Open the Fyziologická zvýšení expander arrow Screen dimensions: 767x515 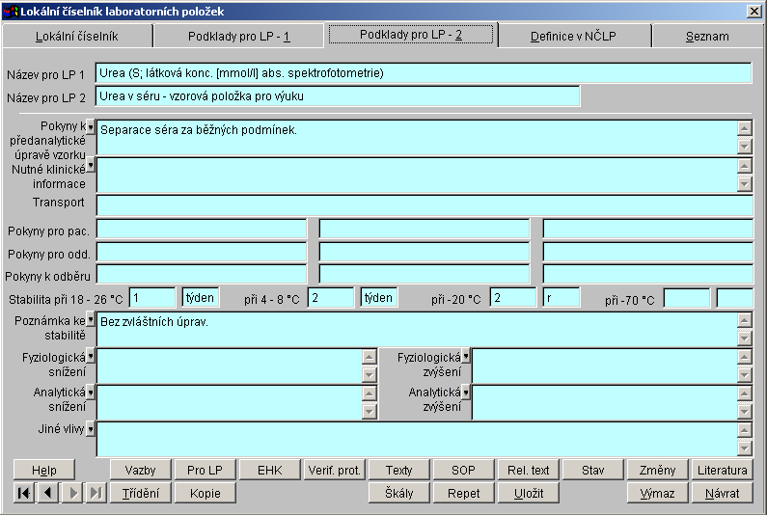[466, 356]
